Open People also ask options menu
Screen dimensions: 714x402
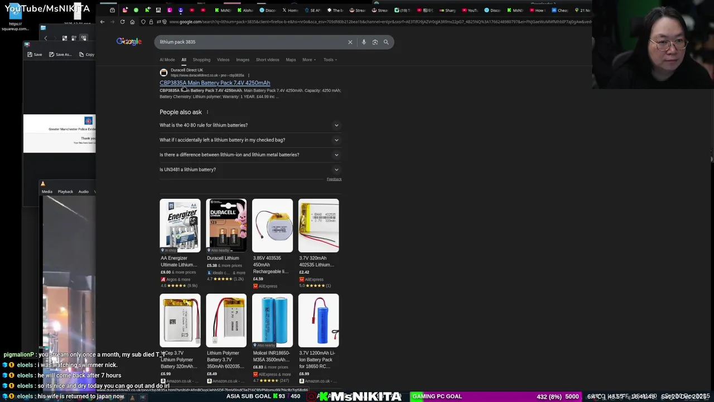(x=207, y=112)
